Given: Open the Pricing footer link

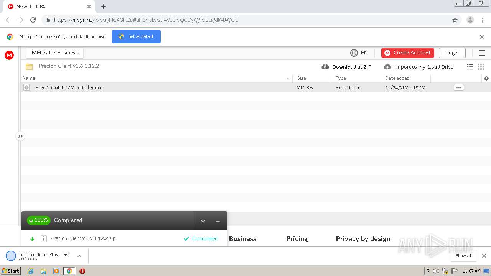Looking at the screenshot, I should (297, 238).
